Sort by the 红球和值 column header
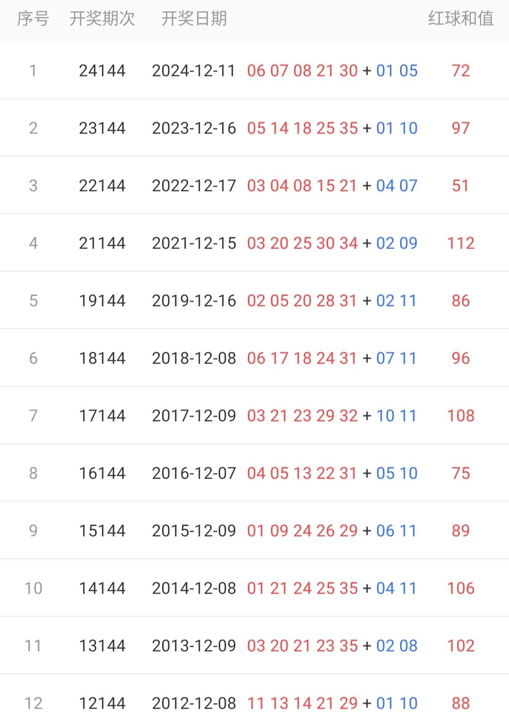The width and height of the screenshot is (509, 726). (460, 19)
